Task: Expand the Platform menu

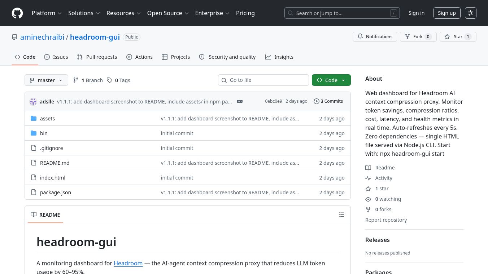Action: [47, 13]
